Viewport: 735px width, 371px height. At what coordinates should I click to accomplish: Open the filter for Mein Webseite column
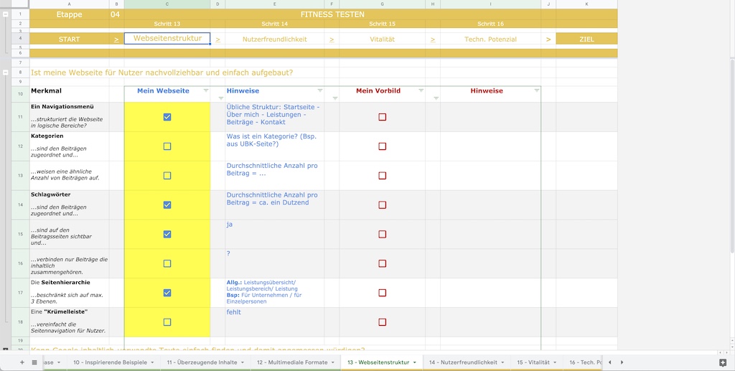click(x=206, y=90)
